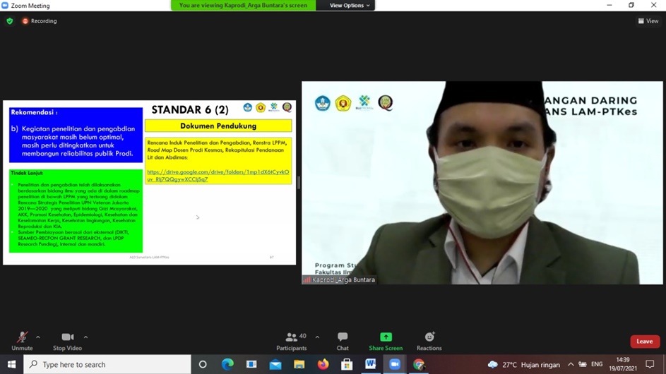The width and height of the screenshot is (666, 374).
Task: Expand participants options arrow
Action: [x=317, y=337]
